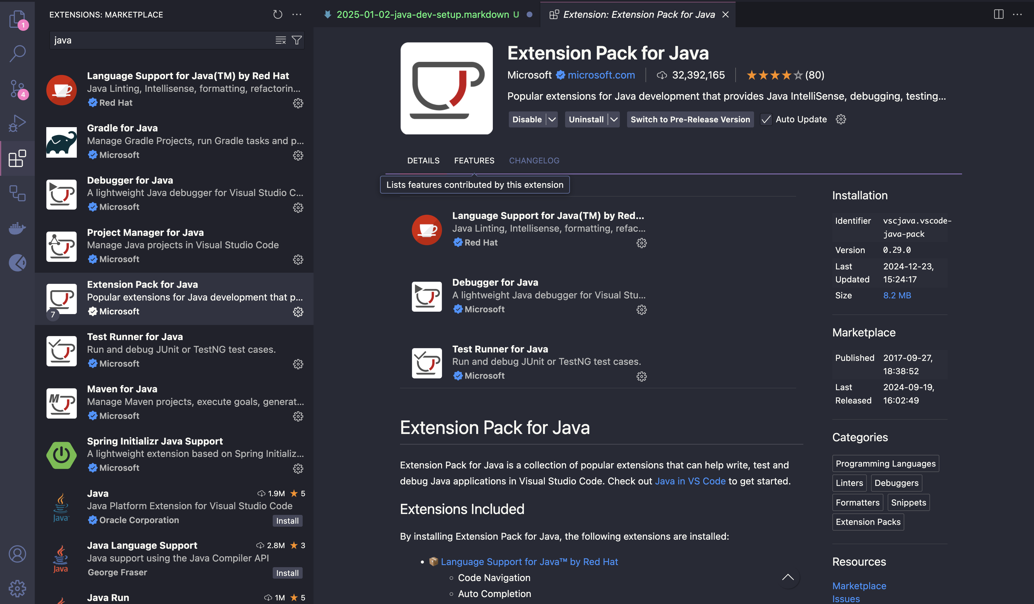Switch to the FEATURES tab
The image size is (1034, 604).
click(474, 161)
